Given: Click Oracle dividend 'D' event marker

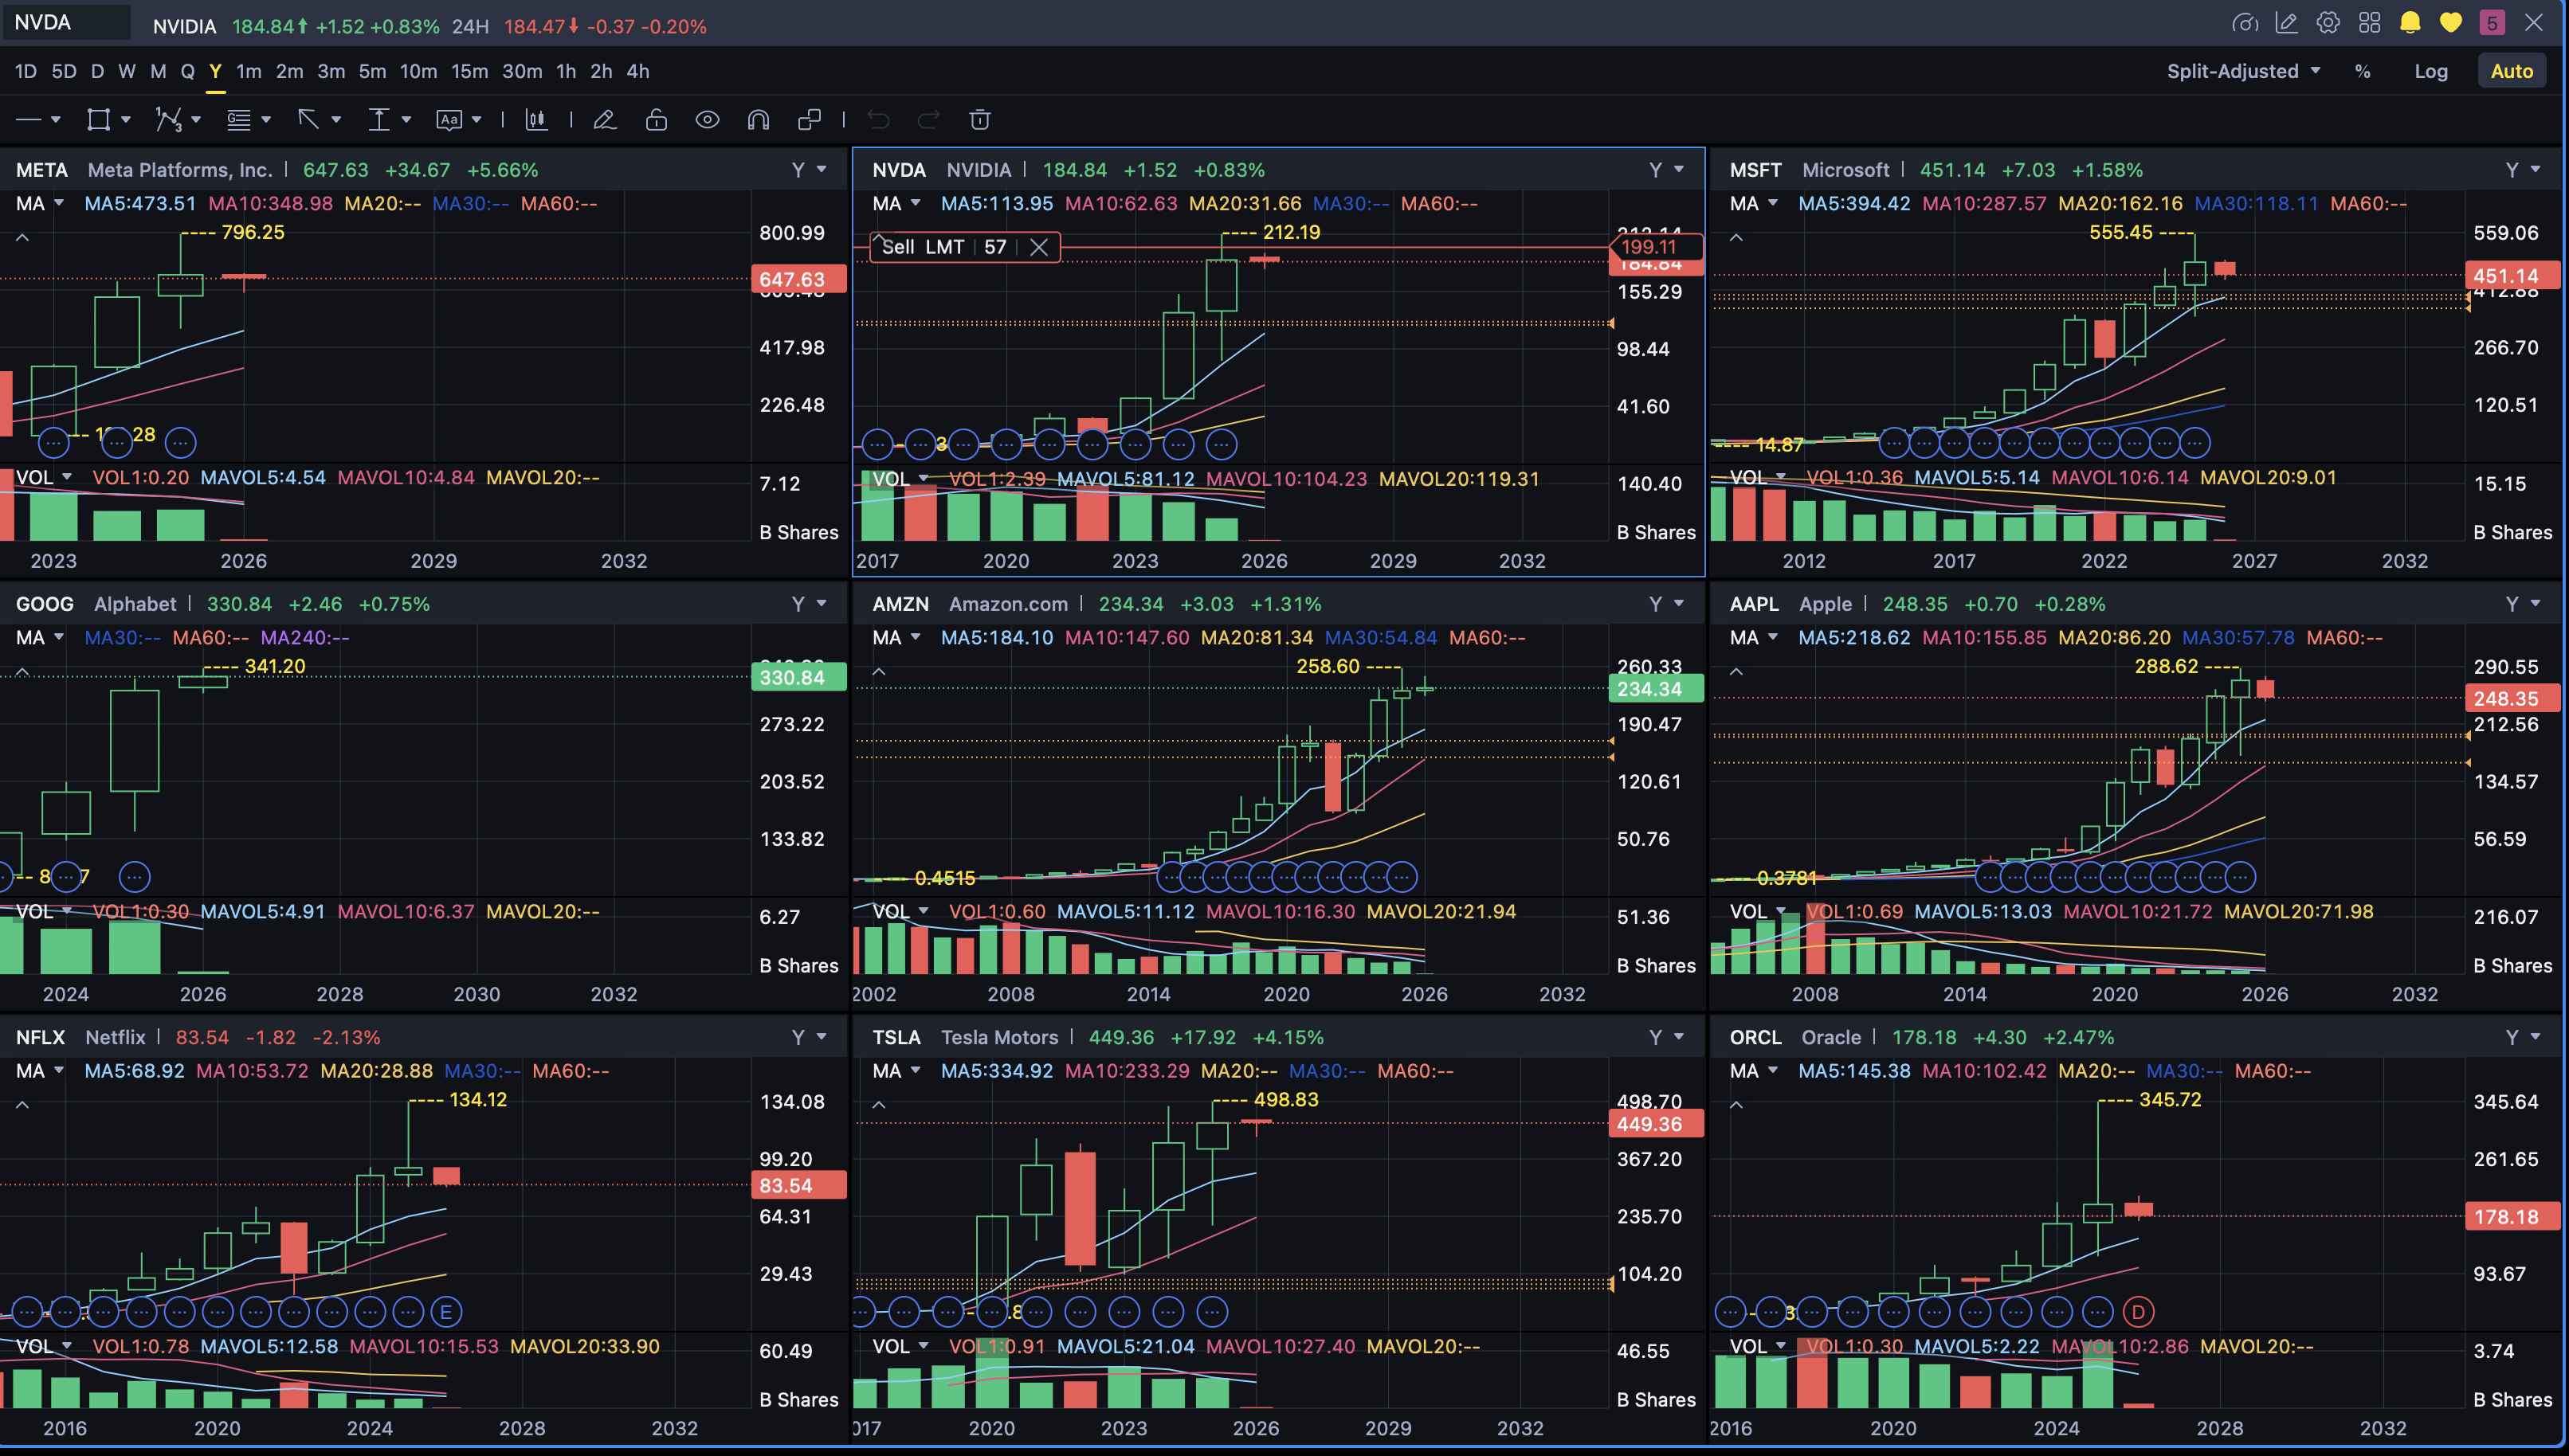Looking at the screenshot, I should pyautogui.click(x=2138, y=1312).
